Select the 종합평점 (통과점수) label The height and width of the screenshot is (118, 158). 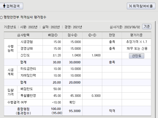click(23, 111)
